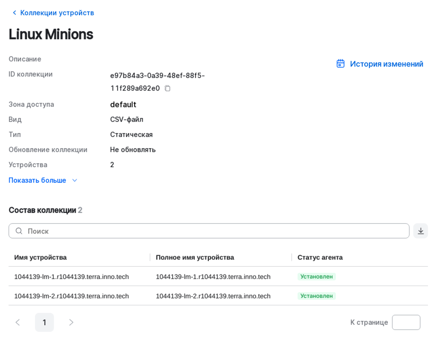This screenshot has width=445, height=355.
Task: Return to the Коллекции устройств list
Action: point(57,13)
